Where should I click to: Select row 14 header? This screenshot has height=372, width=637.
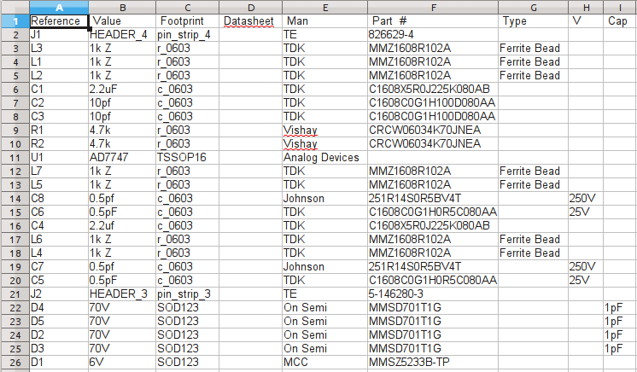click(15, 199)
